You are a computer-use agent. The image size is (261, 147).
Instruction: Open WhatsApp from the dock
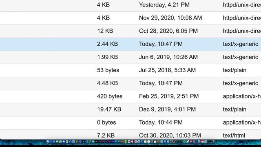tap(60, 142)
